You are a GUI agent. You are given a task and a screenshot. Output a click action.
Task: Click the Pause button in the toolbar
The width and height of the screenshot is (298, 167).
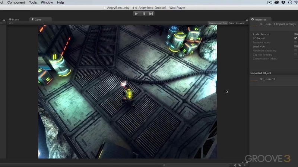pyautogui.click(x=144, y=14)
